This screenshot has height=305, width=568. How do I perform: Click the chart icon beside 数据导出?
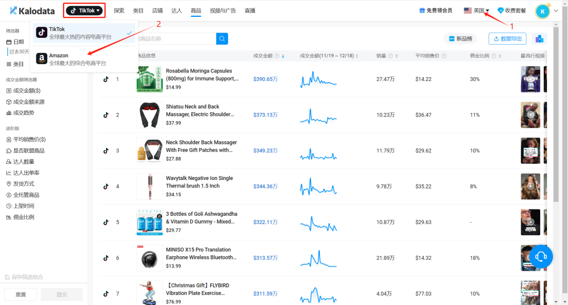(539, 39)
